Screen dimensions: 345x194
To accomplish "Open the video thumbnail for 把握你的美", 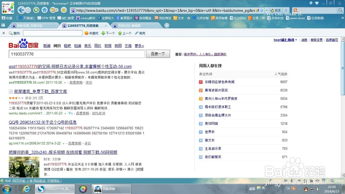I will (x=24, y=167).
